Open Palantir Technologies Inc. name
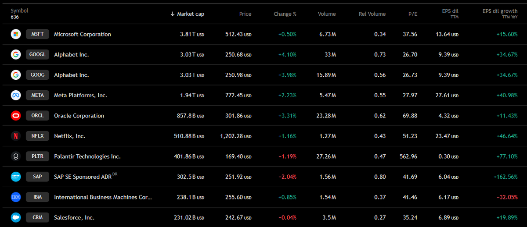This screenshot has width=527, height=227. (87, 156)
